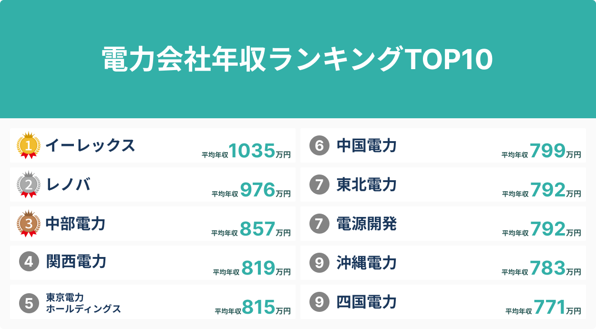Click the gold medal icon for イーレックス
Viewport: 596px width, 329px height.
click(29, 145)
